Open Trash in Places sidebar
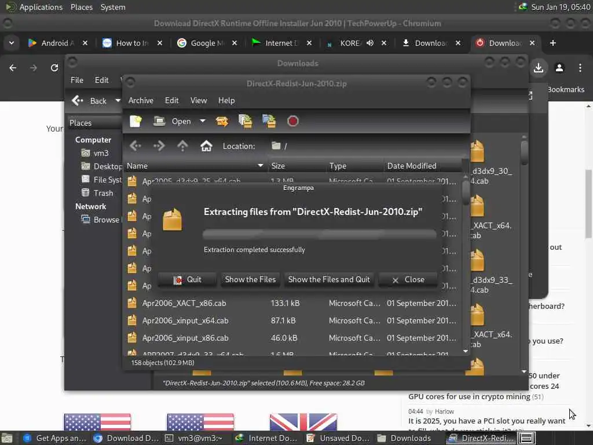 97,193
